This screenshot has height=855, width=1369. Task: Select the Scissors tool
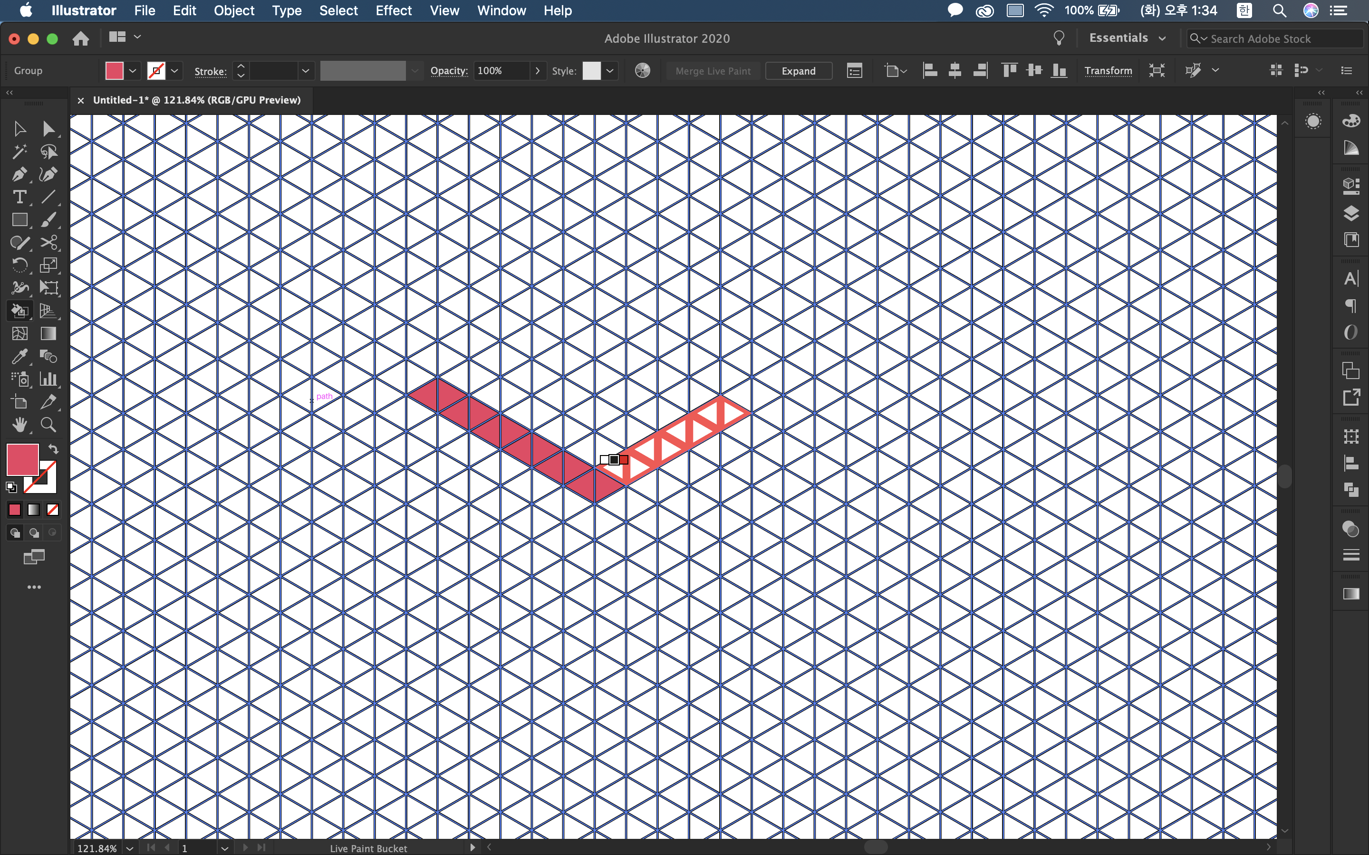click(x=48, y=243)
